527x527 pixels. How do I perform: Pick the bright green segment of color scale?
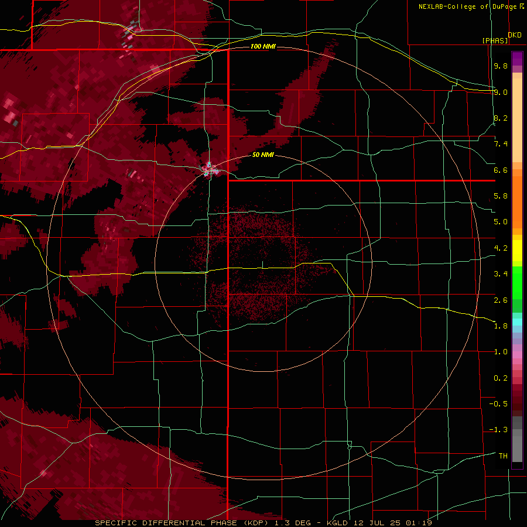click(x=517, y=283)
